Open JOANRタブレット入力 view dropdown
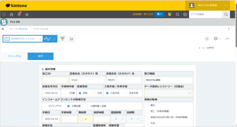The width and height of the screenshot is (237, 127). click(x=23, y=39)
